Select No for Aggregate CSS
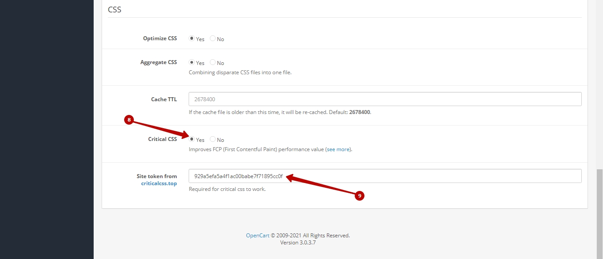The image size is (603, 259). 212,62
